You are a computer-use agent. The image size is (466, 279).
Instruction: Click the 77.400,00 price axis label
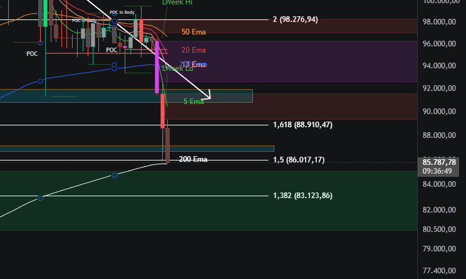pos(439,271)
